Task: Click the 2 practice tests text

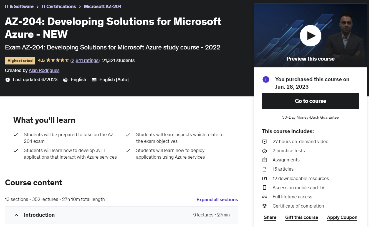Action: (x=289, y=151)
